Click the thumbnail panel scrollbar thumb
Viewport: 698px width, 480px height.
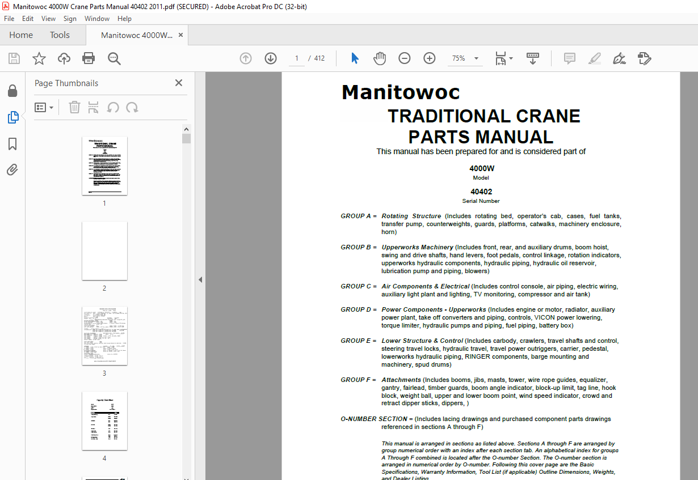186,139
